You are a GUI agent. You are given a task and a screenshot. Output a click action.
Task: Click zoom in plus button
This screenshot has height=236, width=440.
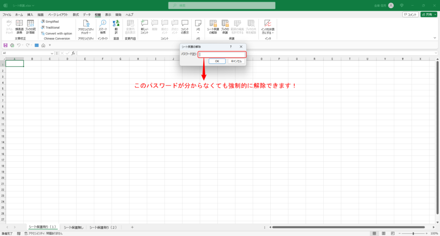pyautogui.click(x=427, y=233)
